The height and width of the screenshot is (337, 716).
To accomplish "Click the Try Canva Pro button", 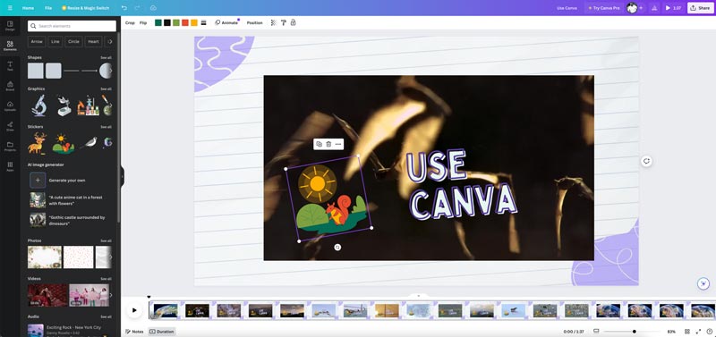I will [603, 8].
